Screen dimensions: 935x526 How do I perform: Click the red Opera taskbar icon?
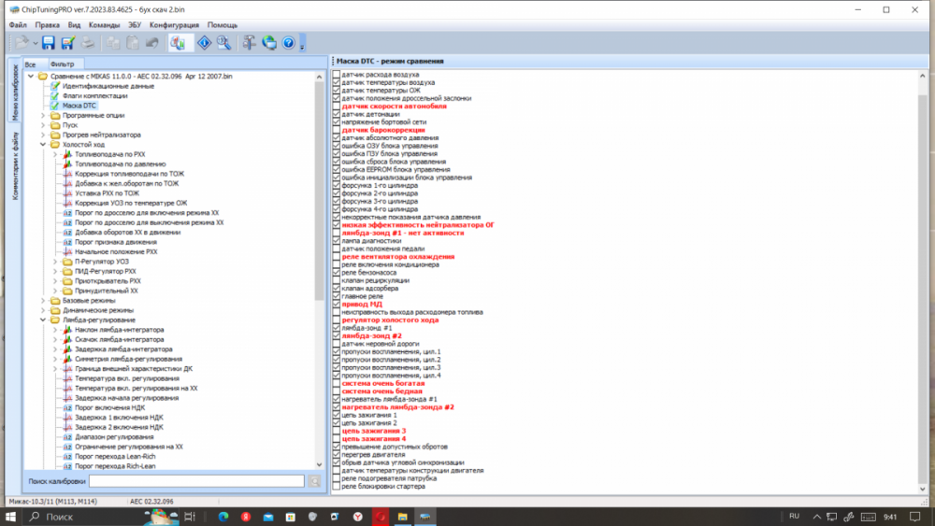[380, 517]
